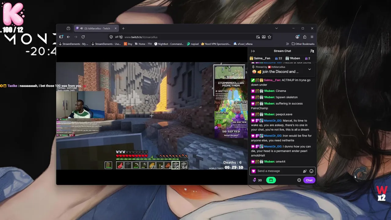Screen dimensions: 391x220
Task: Toggle picture-in-picture icon in address bar
Action: (258, 37)
